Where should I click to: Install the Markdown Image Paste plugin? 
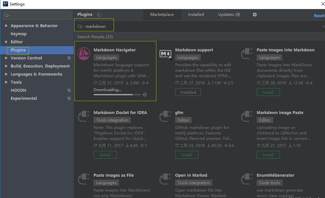tap(268, 155)
